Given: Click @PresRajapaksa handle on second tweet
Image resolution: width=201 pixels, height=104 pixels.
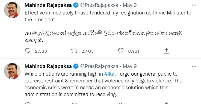Looking at the screenshot, I should point(99,66).
